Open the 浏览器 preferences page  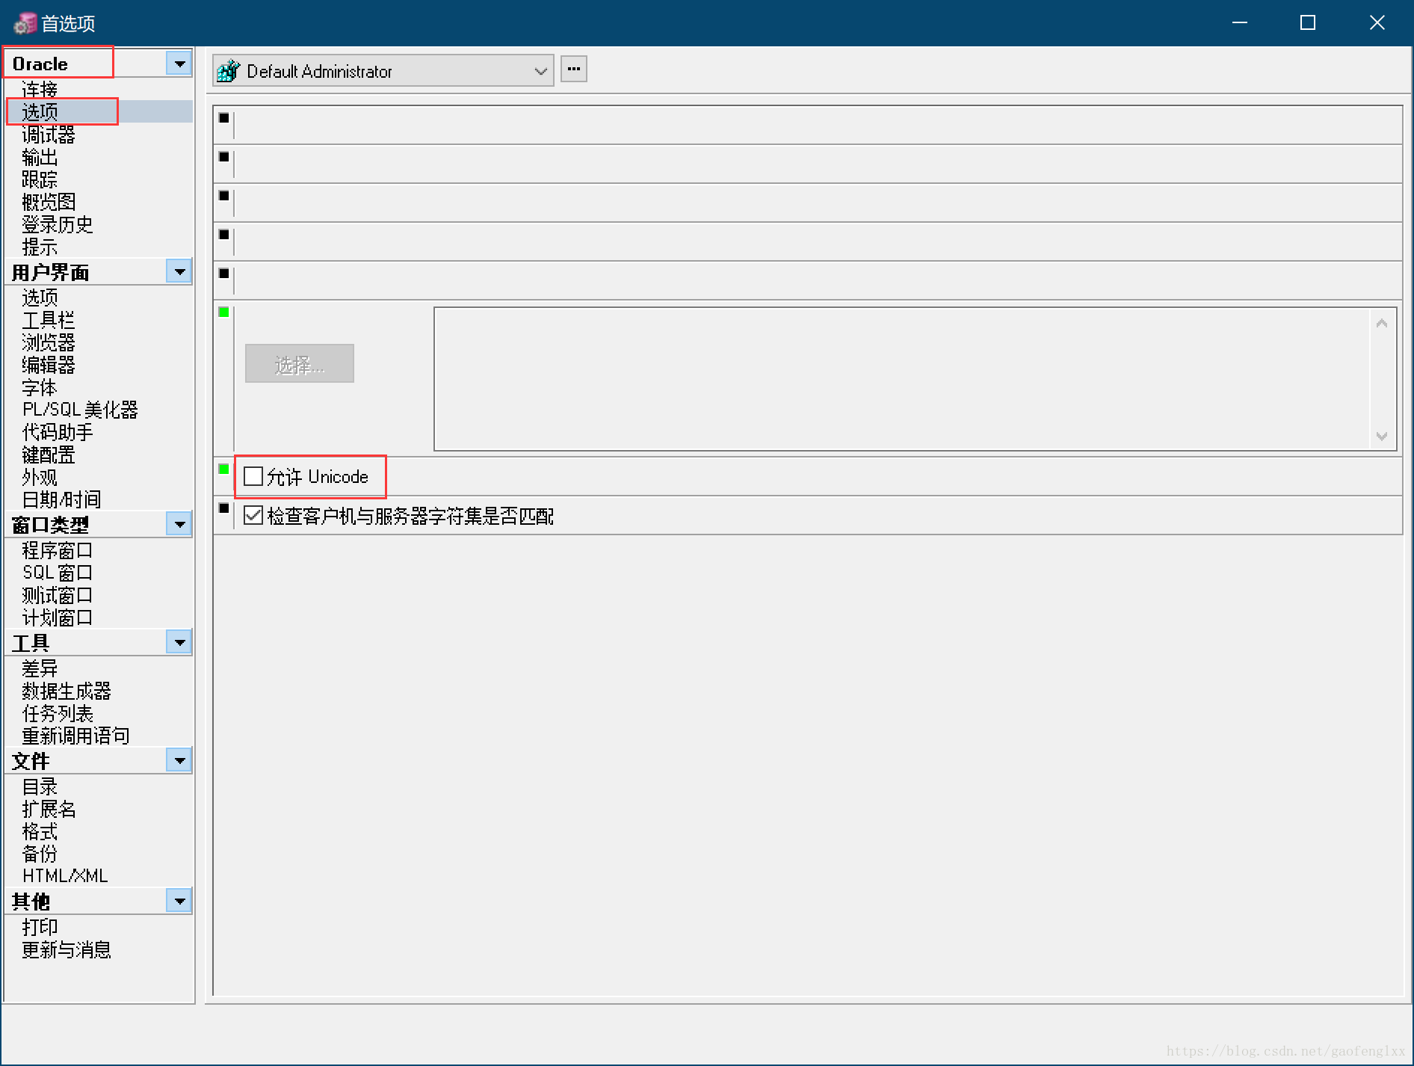(x=49, y=342)
